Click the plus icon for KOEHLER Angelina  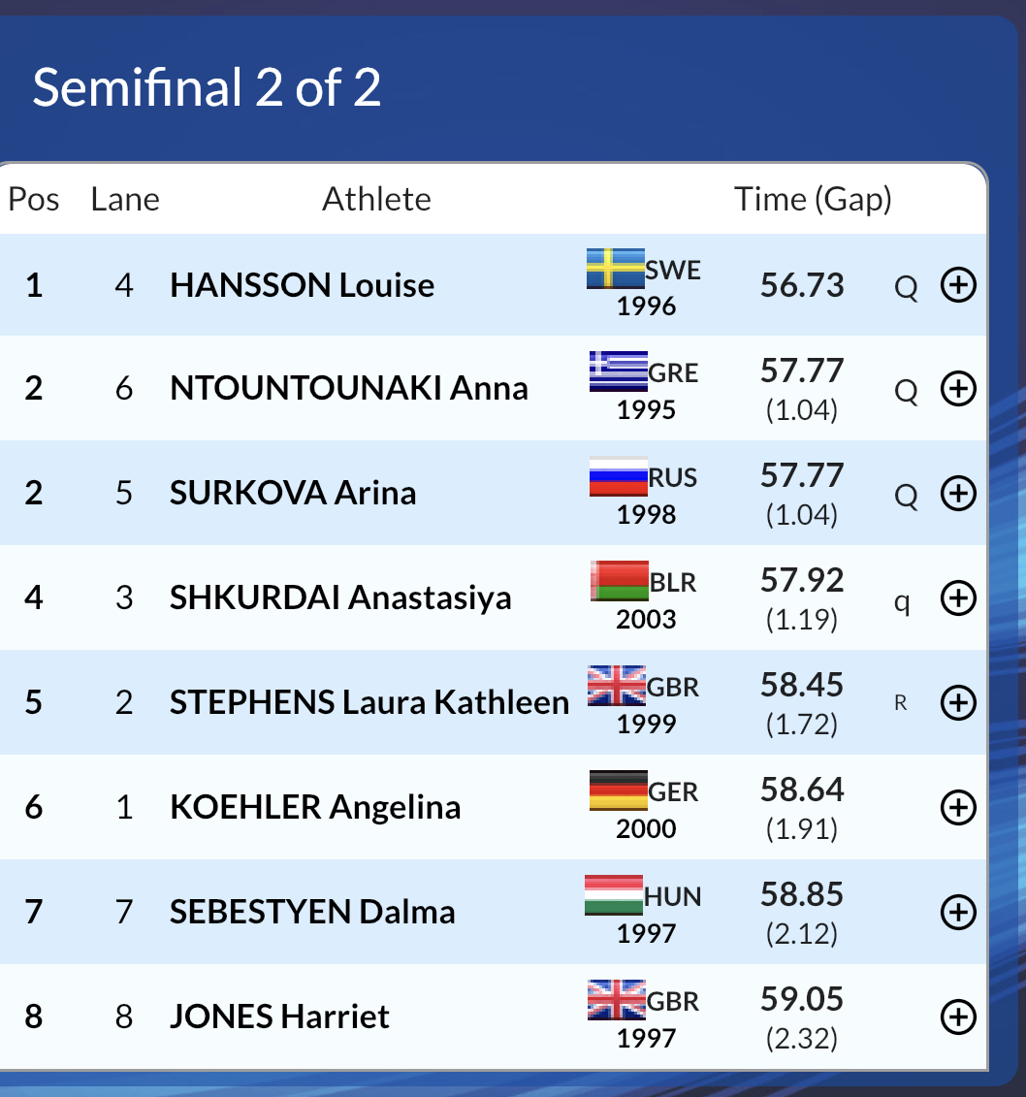tap(958, 807)
